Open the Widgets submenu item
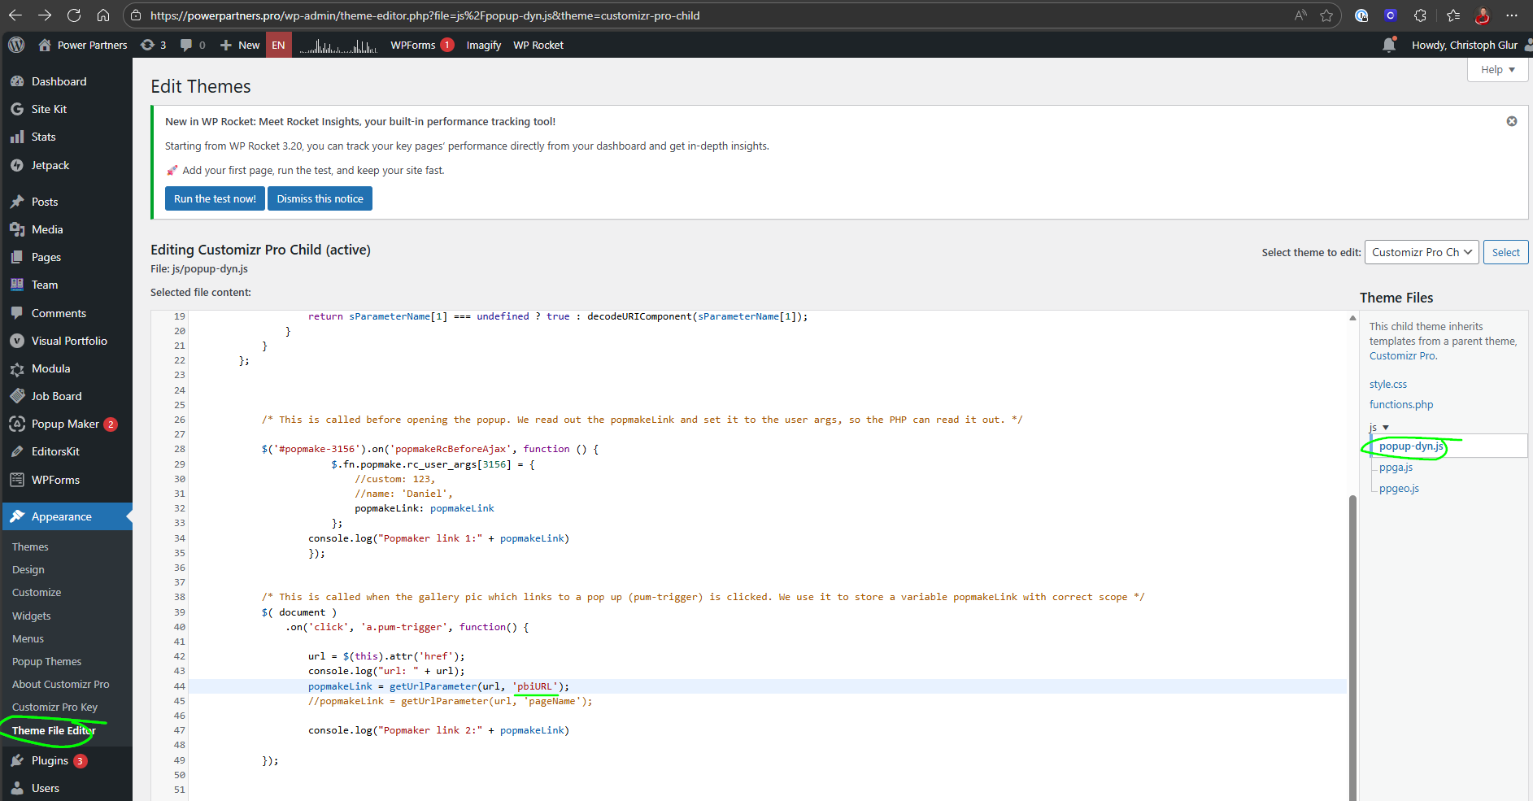The height and width of the screenshot is (801, 1533). tap(31, 616)
